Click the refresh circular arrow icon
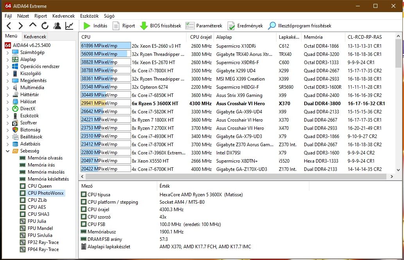Viewport: 404px width, 260px height. click(x=45, y=26)
